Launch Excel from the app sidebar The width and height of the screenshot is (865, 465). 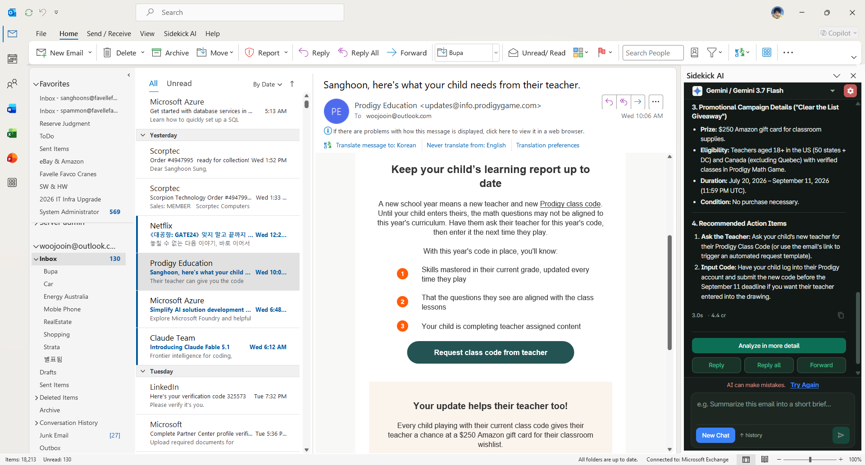point(13,133)
